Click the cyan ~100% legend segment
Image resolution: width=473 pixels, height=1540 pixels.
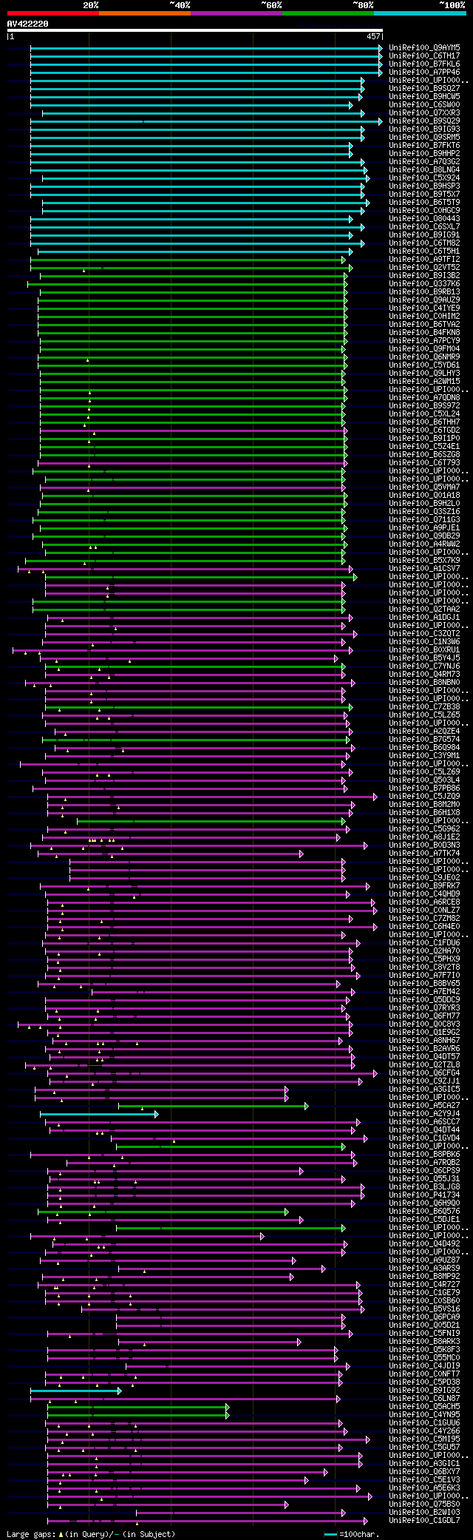tap(420, 13)
